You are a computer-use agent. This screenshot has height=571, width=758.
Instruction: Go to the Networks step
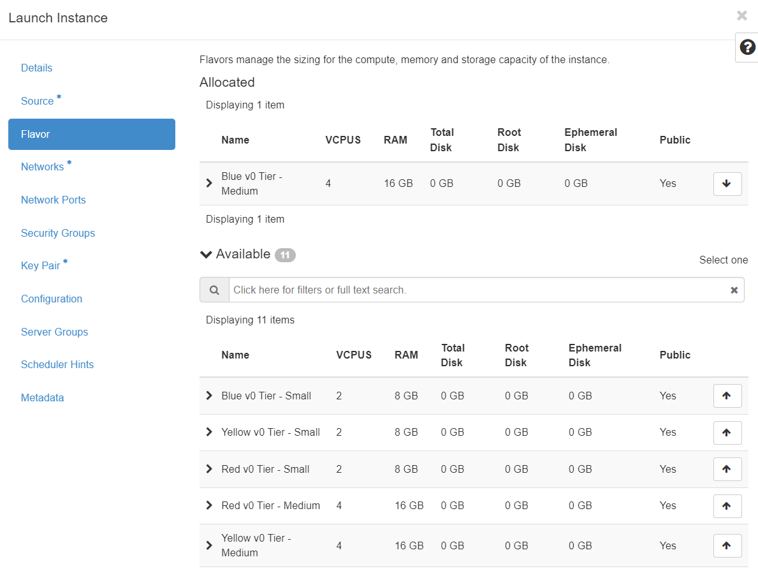[x=42, y=167]
